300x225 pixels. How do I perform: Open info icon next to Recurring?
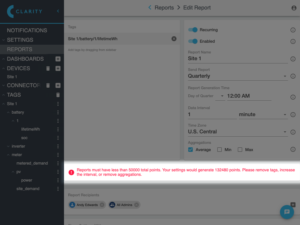point(293,30)
